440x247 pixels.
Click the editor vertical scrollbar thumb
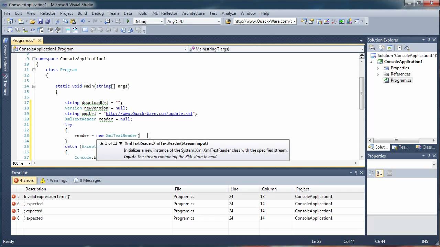(x=362, y=93)
